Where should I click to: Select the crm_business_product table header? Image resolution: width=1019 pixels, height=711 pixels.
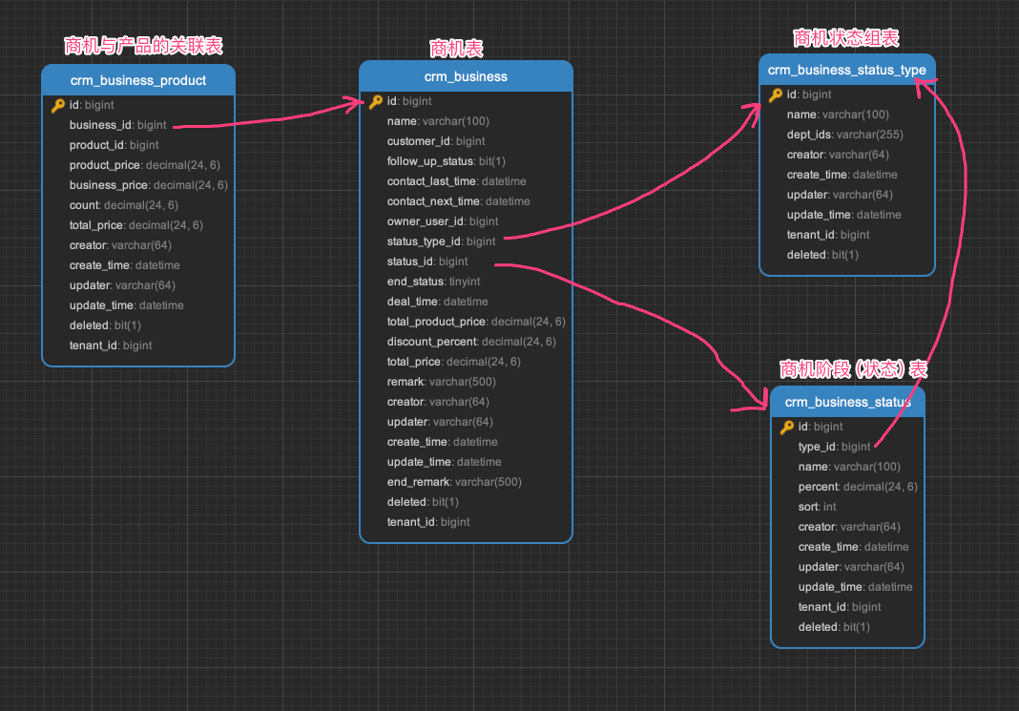pyautogui.click(x=138, y=80)
